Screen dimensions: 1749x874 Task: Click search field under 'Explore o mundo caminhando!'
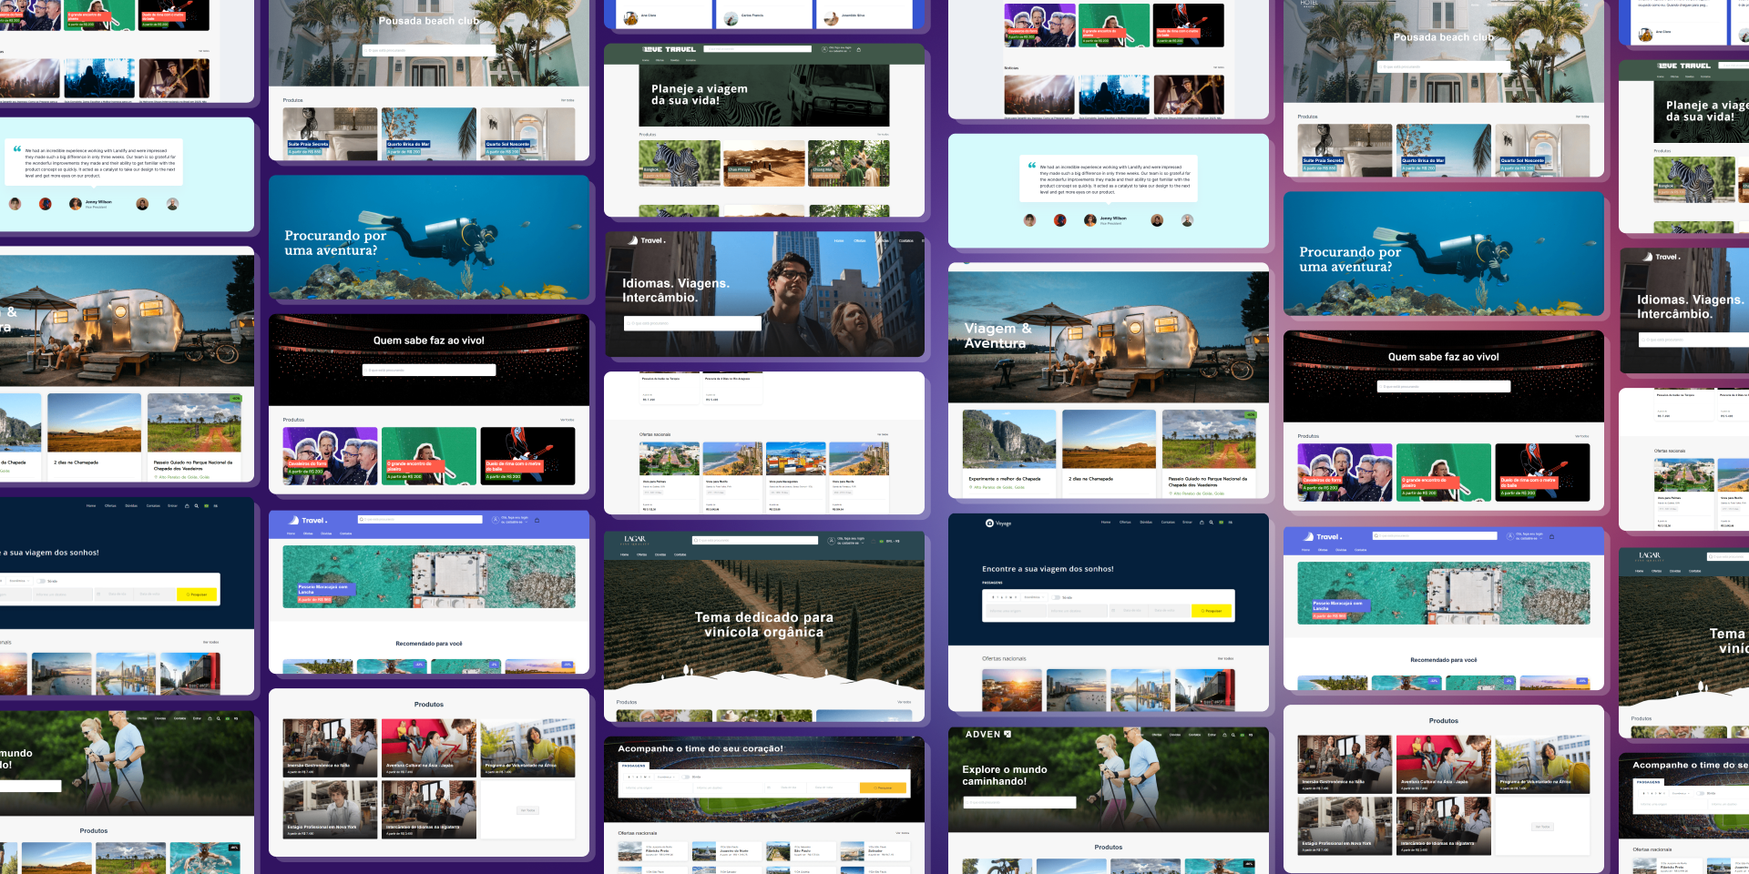[1019, 802]
